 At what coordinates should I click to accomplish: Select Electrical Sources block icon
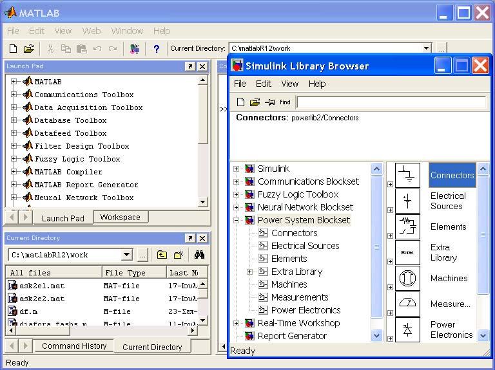click(407, 201)
